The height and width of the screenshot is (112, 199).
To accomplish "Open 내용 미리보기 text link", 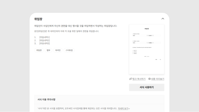I will 157,79.
